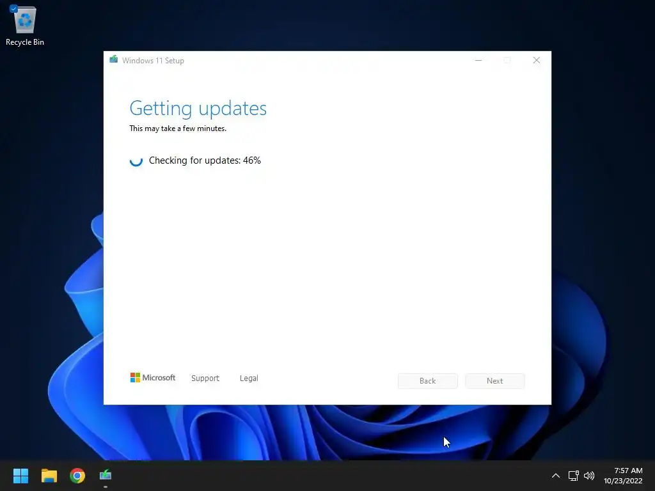Click the Back button
Viewport: 655px width, 491px height.
click(x=428, y=381)
